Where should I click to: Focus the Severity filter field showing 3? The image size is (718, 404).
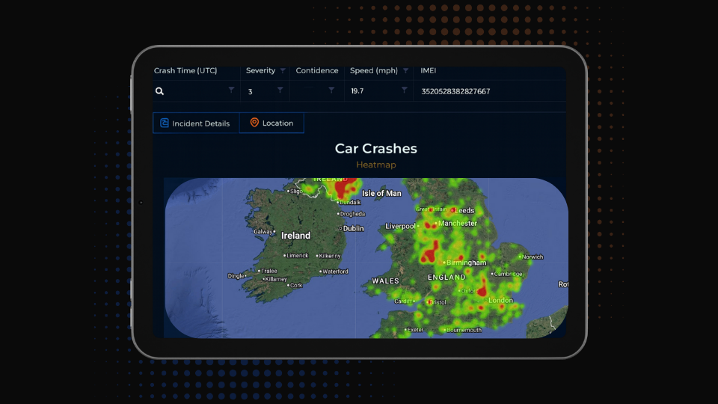(258, 91)
